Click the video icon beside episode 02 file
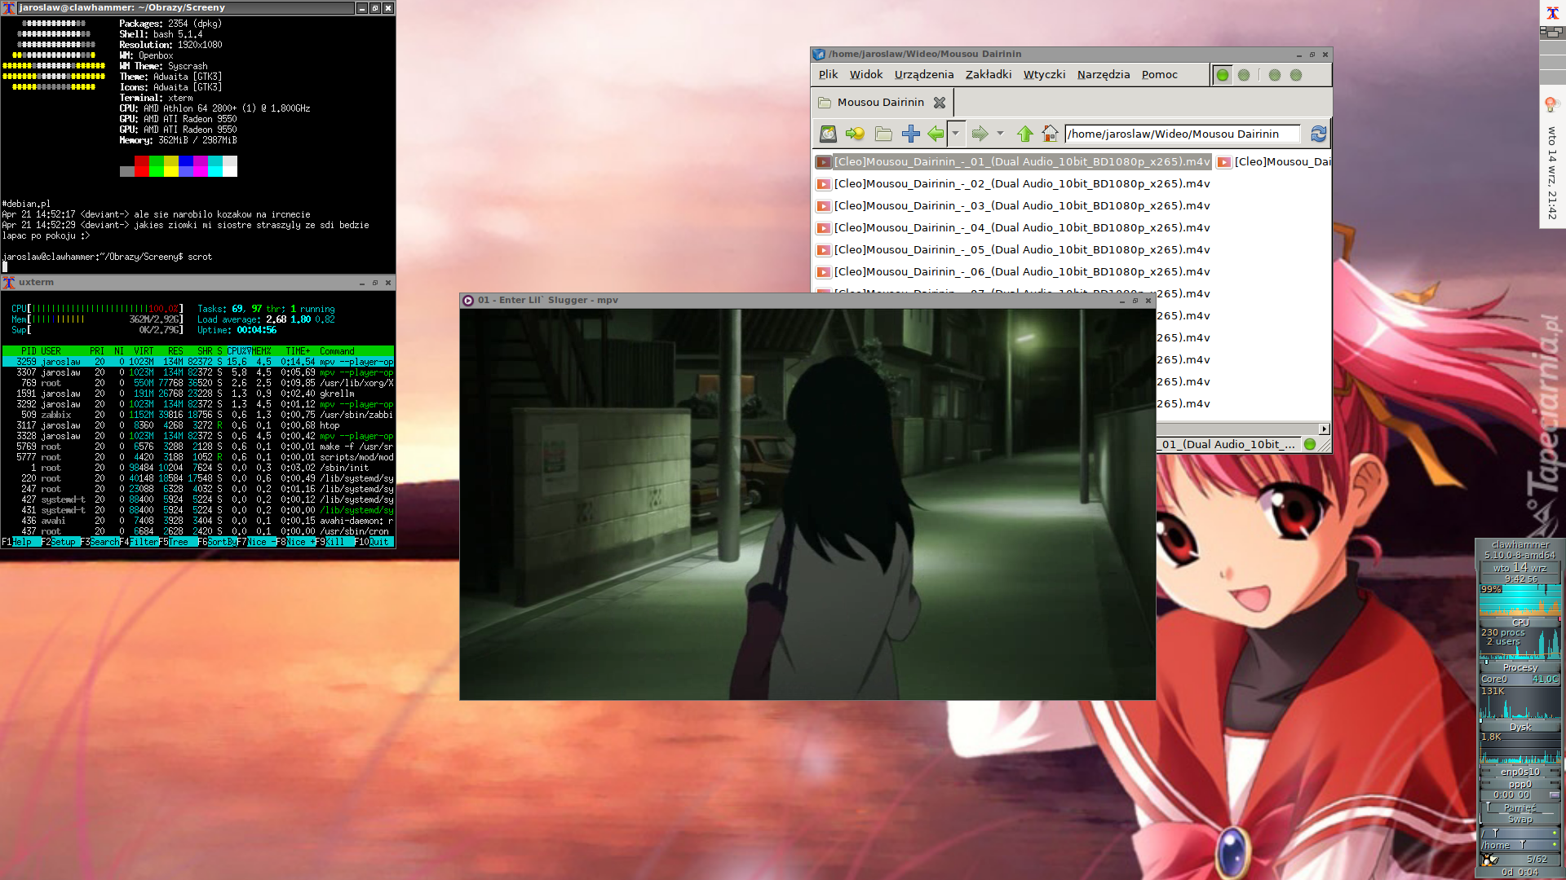The height and width of the screenshot is (880, 1566). coord(824,184)
